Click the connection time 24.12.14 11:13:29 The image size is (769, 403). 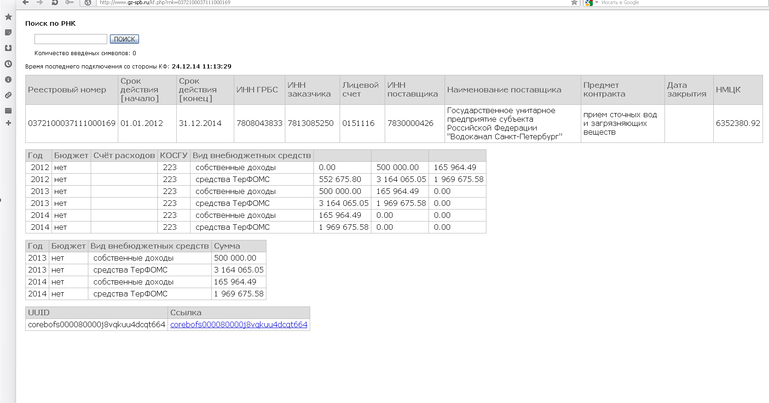tap(202, 66)
